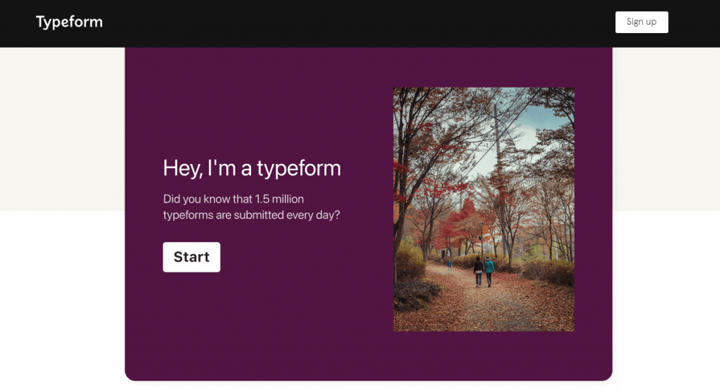Click beige background left of purple card
Screen dimensions: 720x390
click(62, 127)
